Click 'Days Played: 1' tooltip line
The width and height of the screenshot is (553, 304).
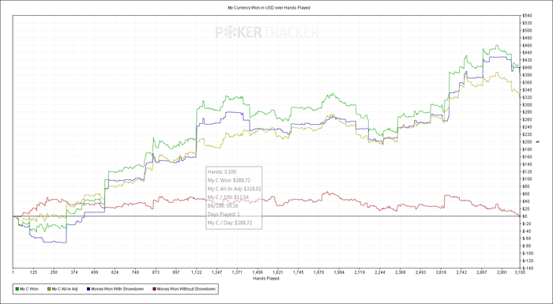(x=224, y=214)
